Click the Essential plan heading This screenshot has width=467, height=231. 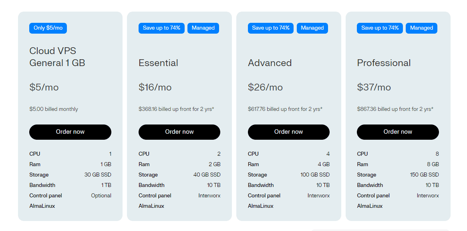pos(158,63)
